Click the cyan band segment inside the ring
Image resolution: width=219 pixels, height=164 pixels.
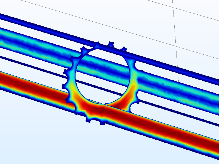106,66
